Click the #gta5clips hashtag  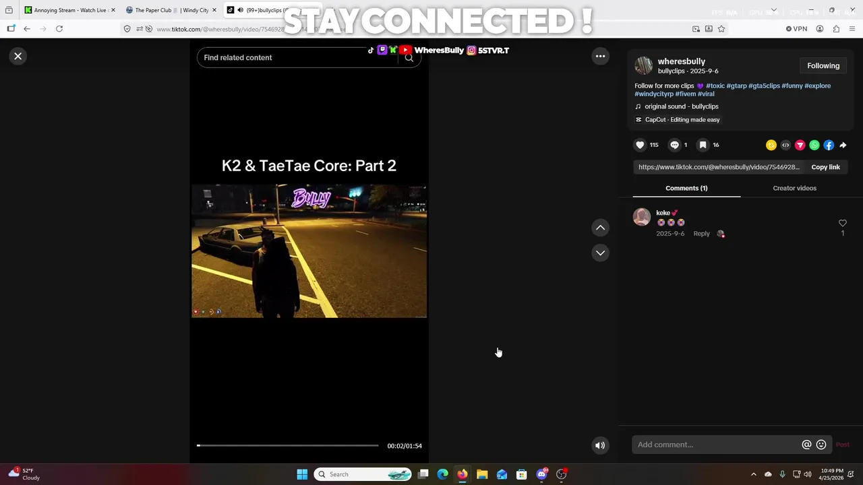click(764, 86)
